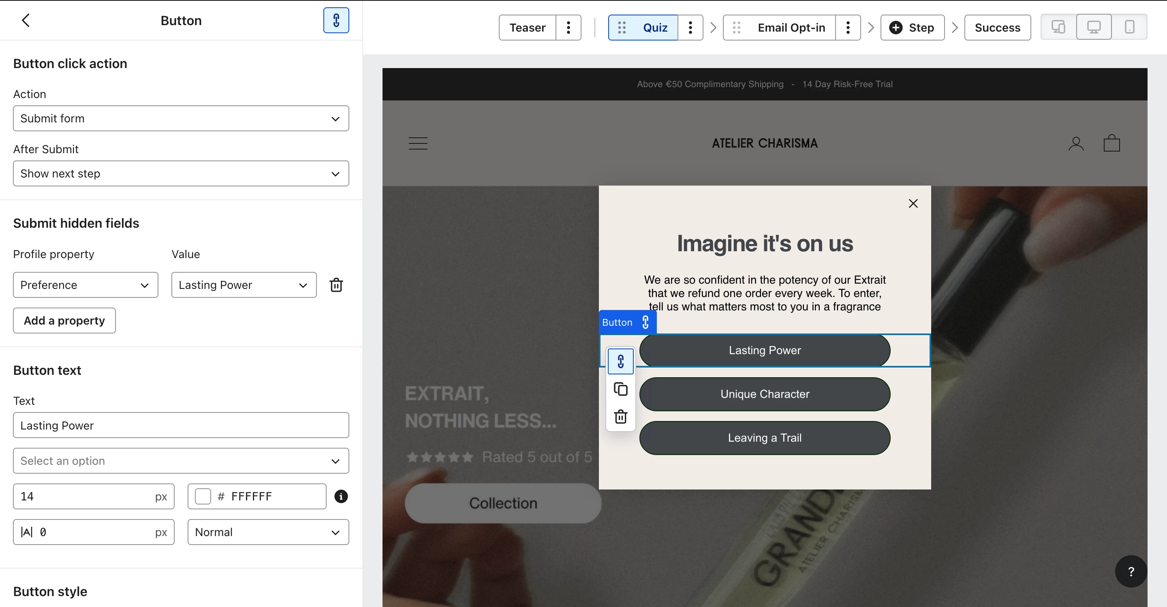Add a new Step to the flow
This screenshot has height=607, width=1167.
tap(912, 28)
